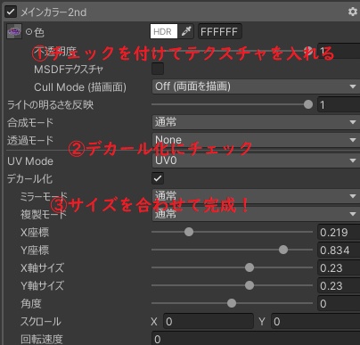360x345 pixels.
Task: Pick a color with the eyedropper icon
Action: pos(186,31)
